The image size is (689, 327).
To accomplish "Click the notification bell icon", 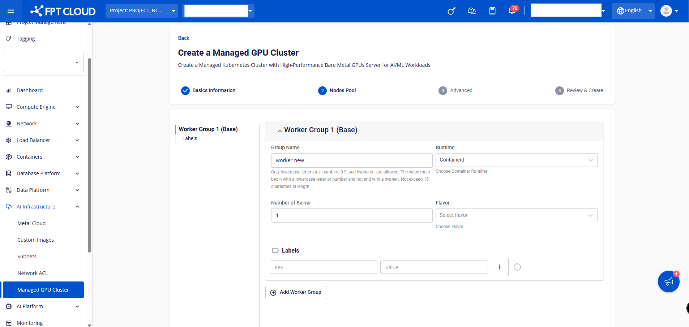I will pyautogui.click(x=512, y=11).
